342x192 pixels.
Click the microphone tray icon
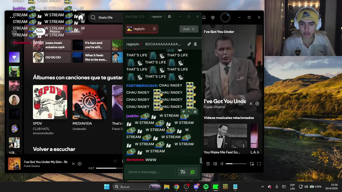(x=277, y=187)
